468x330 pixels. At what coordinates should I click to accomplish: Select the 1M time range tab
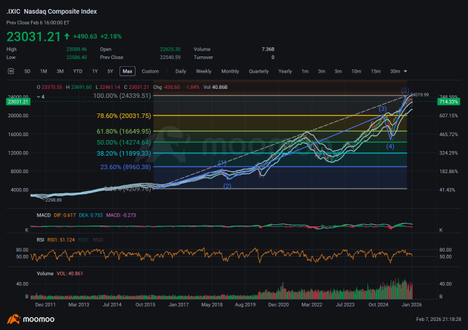point(43,71)
